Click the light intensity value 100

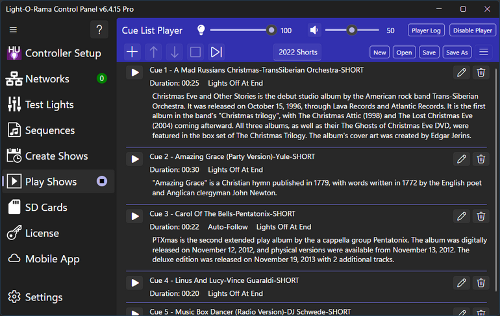point(286,30)
